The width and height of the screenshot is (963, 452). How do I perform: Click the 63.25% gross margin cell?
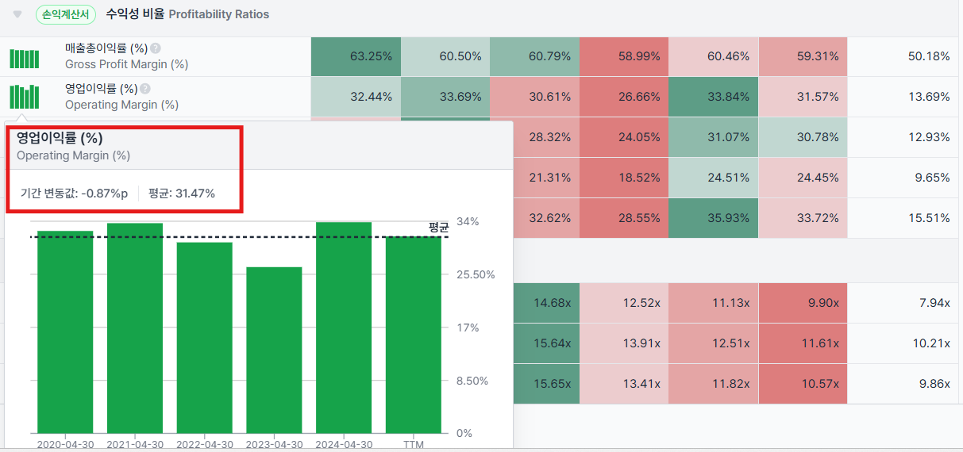point(356,56)
